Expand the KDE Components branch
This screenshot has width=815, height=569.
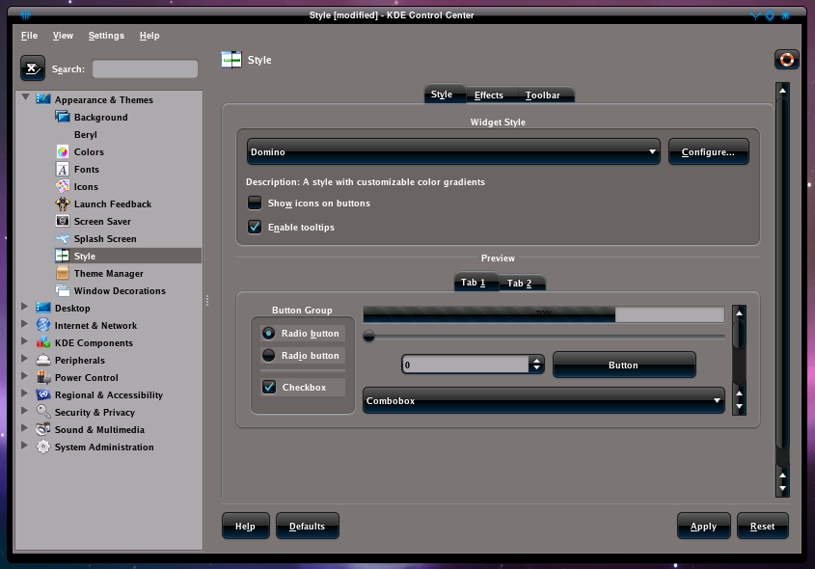tap(24, 341)
